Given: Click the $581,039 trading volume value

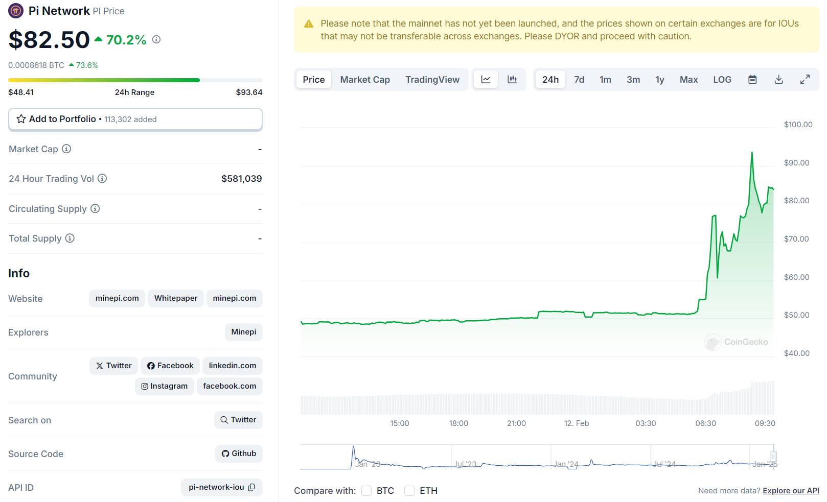Looking at the screenshot, I should click(x=241, y=179).
